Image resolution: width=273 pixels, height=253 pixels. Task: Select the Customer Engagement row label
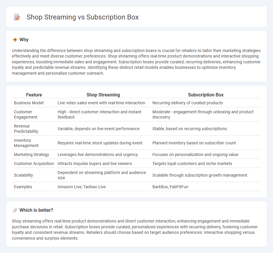pos(26,114)
